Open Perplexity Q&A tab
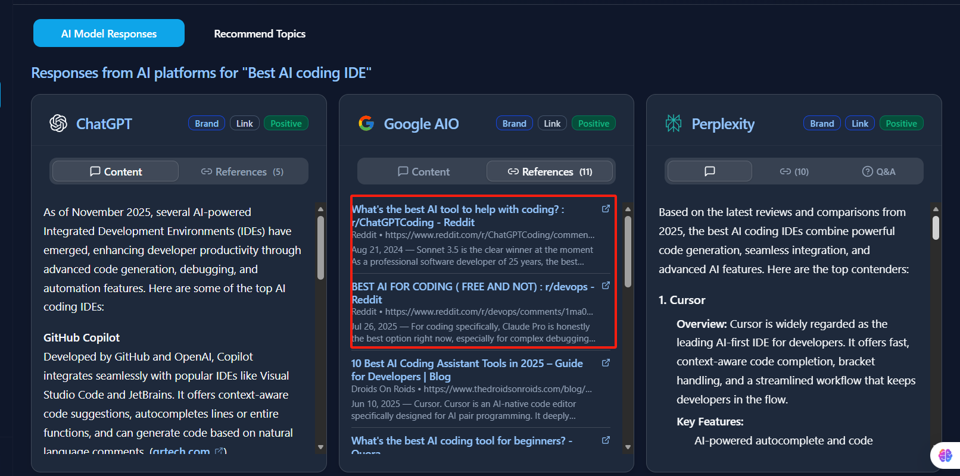Screen dimensions: 960x476 click(878, 171)
